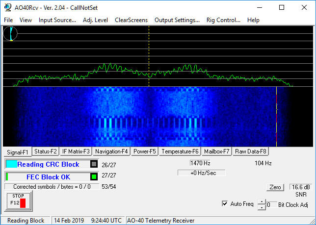Click the 53/54 total count
This screenshot has width=316, height=225.
pos(109,187)
